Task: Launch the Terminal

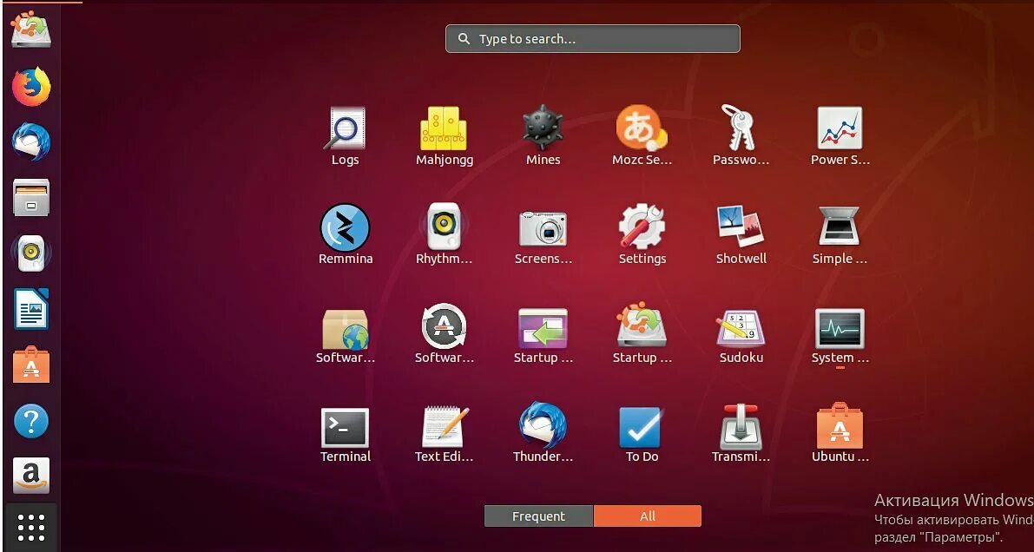Action: point(345,435)
